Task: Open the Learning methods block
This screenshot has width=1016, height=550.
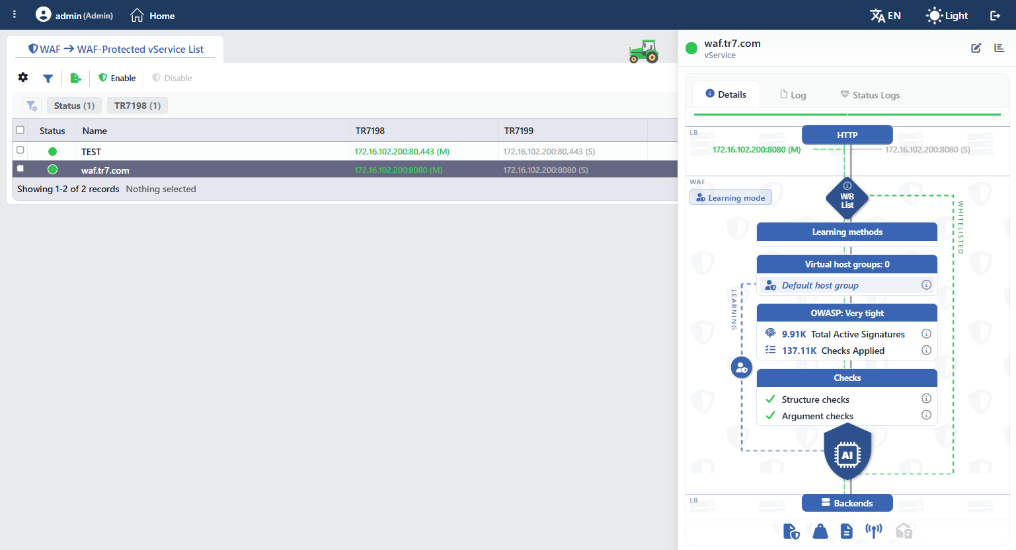Action: point(847,232)
